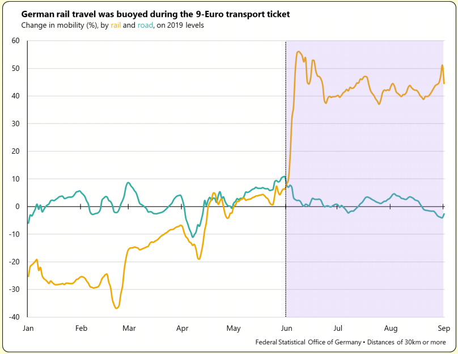458x354 pixels.
Task: Click the teal 'road' legend word
Action: coord(145,26)
